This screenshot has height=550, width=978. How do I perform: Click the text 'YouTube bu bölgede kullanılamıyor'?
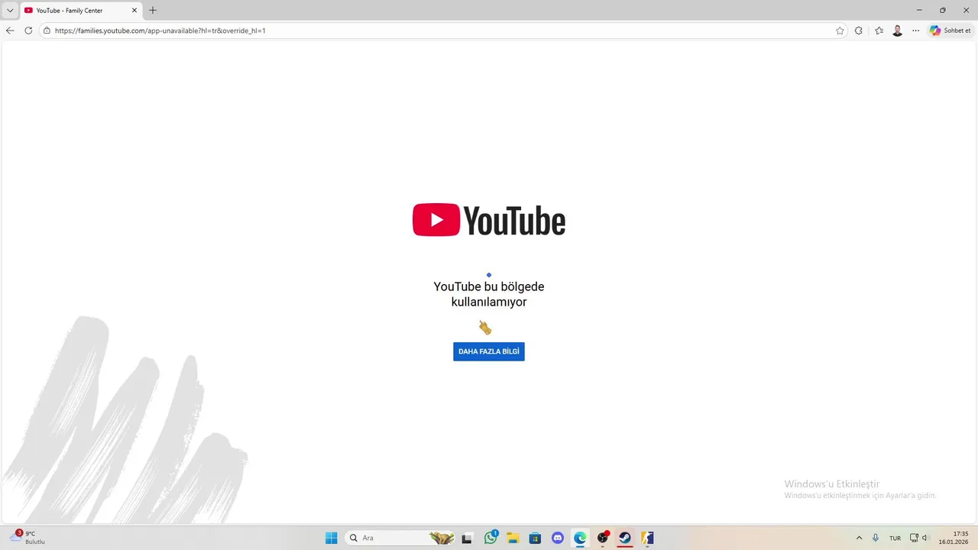489,294
